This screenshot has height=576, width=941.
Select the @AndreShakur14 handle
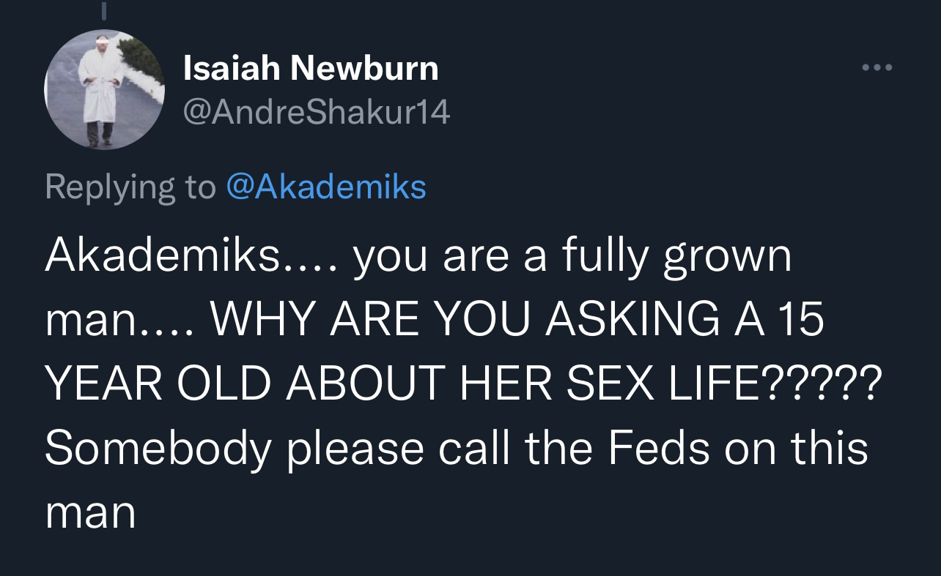[x=316, y=112]
